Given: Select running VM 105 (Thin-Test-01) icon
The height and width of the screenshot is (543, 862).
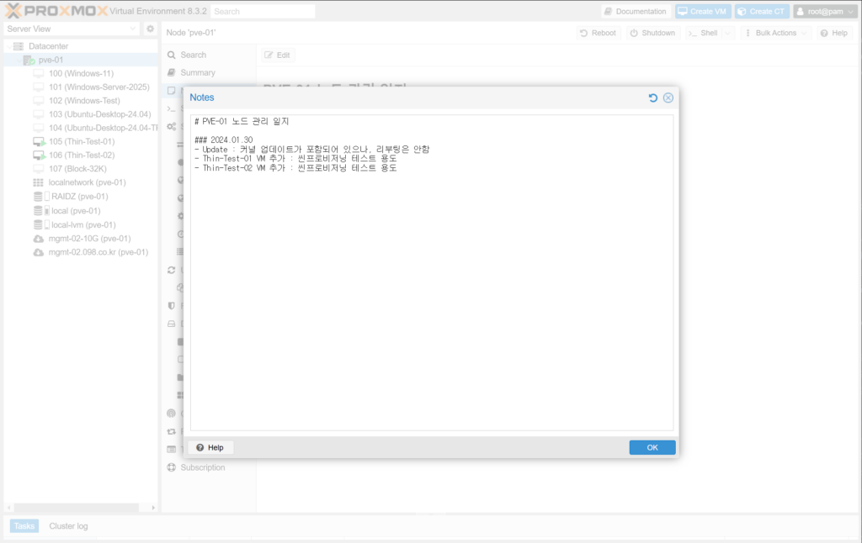Looking at the screenshot, I should [x=38, y=142].
